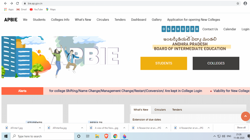Show hidden system tray icons
250x140 pixels.
tap(214, 136)
